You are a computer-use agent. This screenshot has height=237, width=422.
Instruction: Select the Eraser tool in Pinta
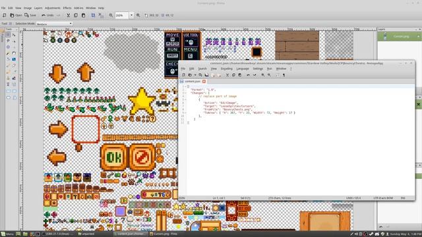pos(14,65)
